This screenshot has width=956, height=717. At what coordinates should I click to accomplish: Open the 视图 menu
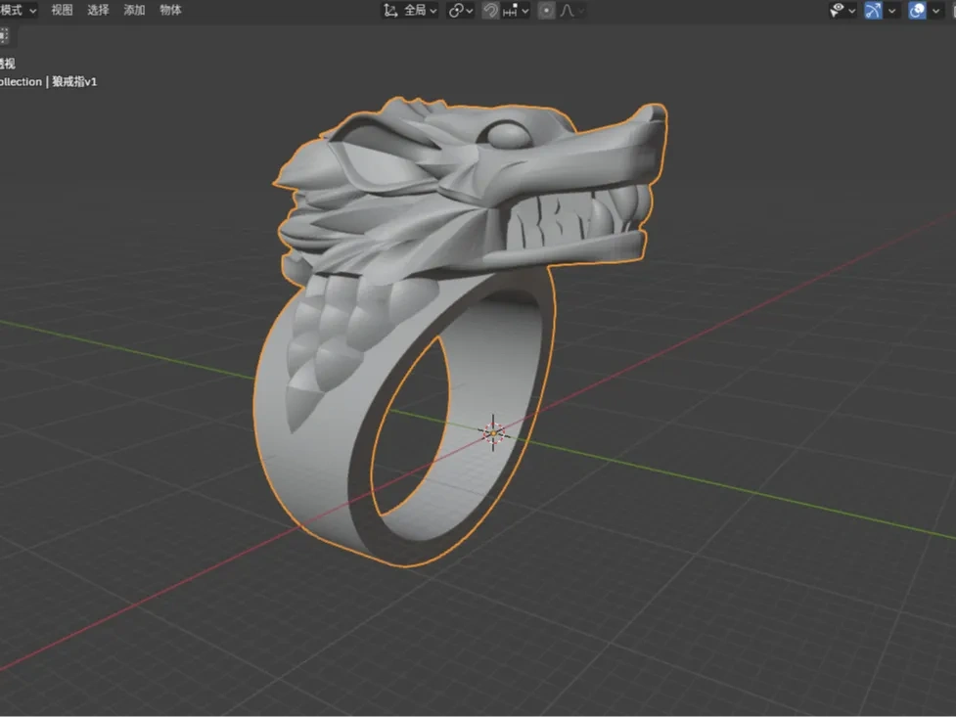tap(62, 11)
